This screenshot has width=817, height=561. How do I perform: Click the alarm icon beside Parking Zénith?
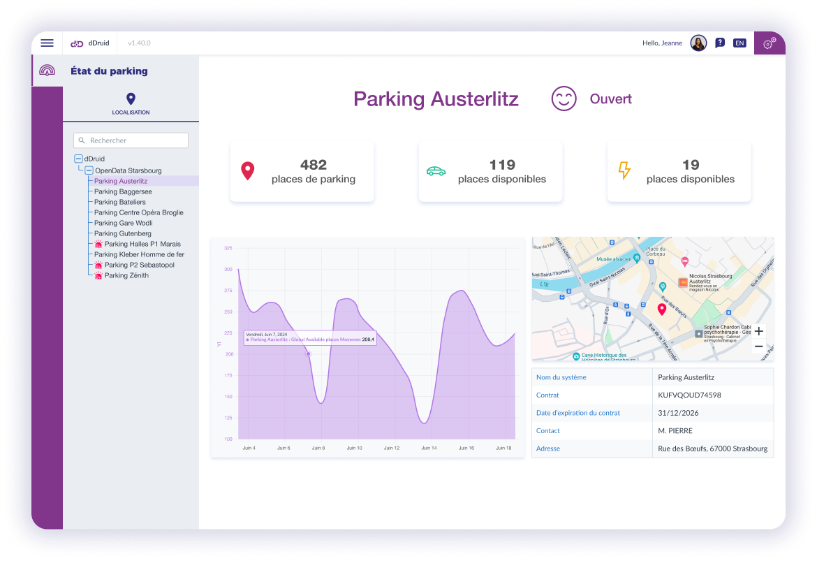coord(98,276)
